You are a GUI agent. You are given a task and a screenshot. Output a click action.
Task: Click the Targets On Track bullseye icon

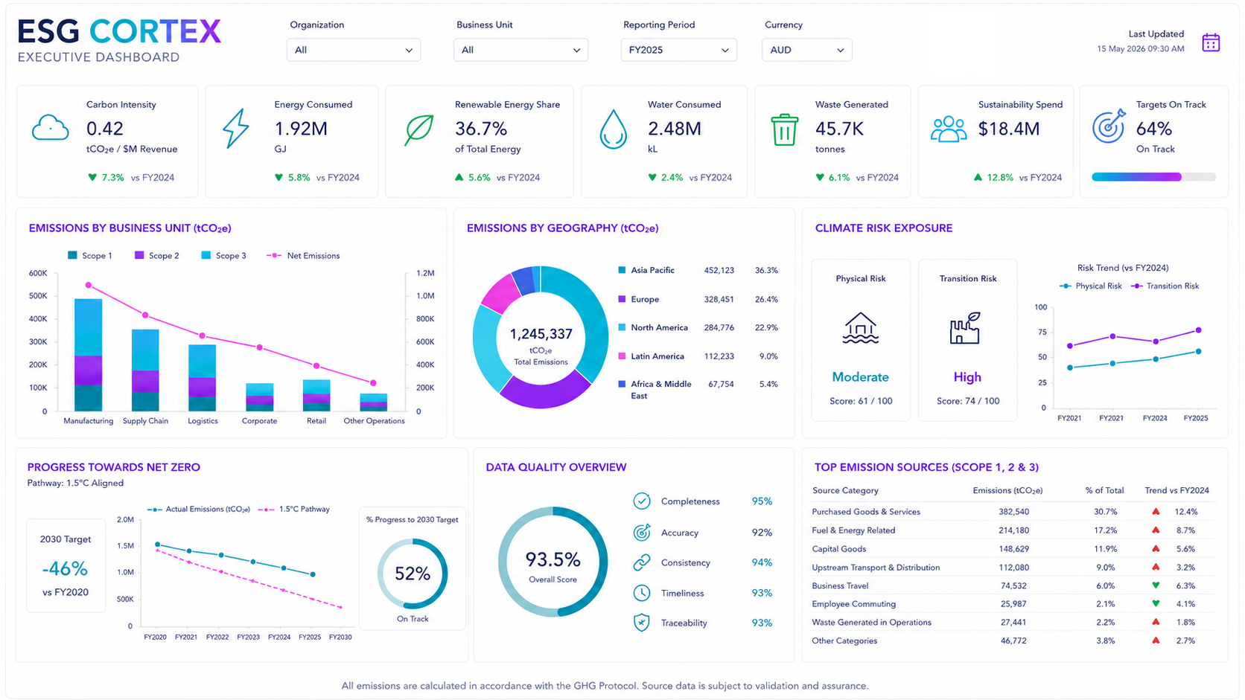1109,127
